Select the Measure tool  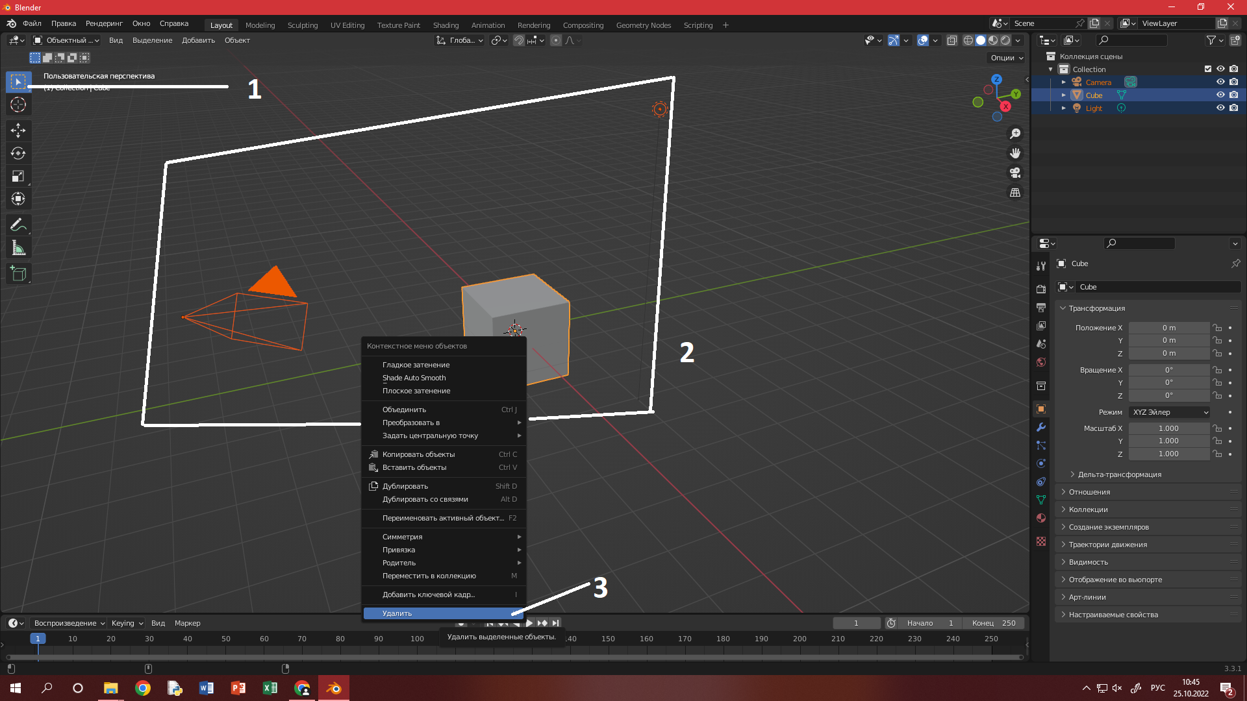point(18,248)
